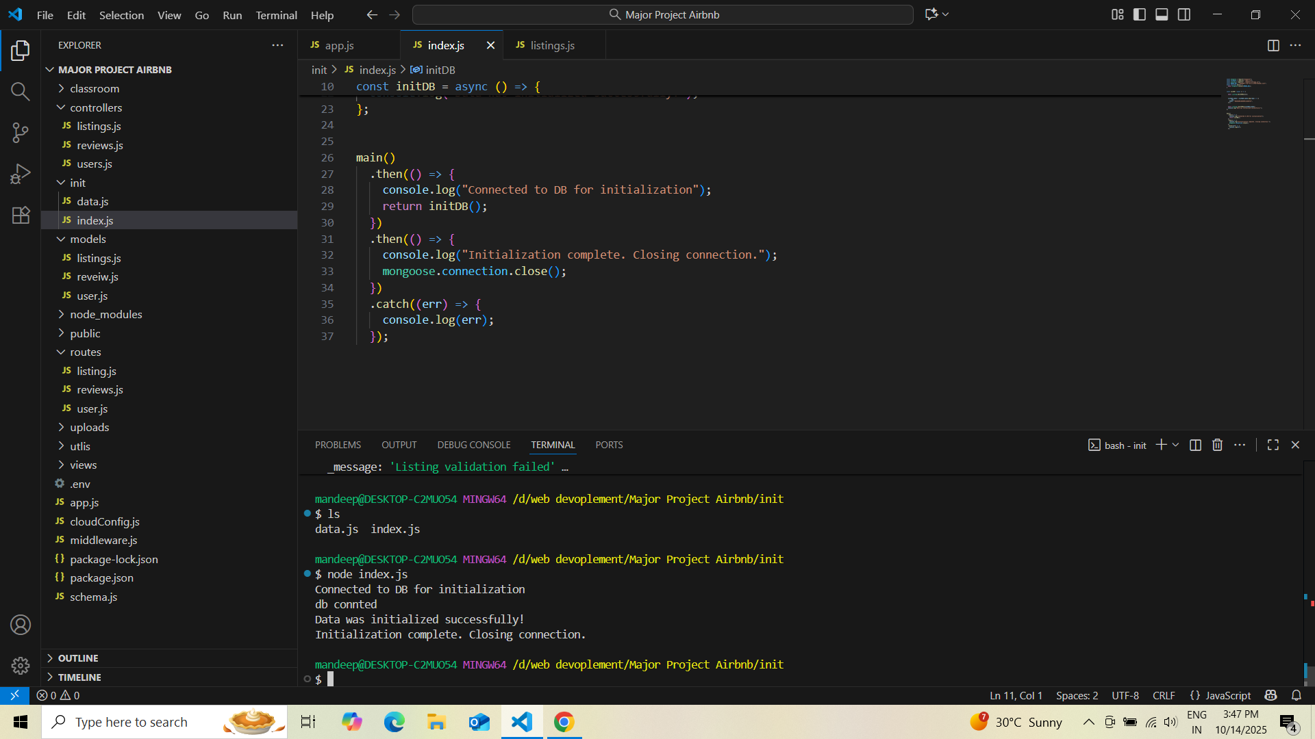The width and height of the screenshot is (1315, 739).
Task: Click the Kill Terminal trash icon
Action: click(1217, 445)
